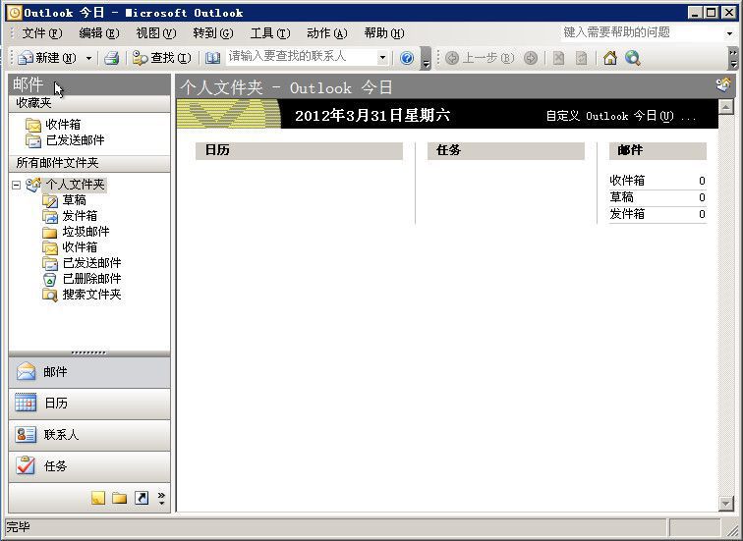This screenshot has height=541, width=743.
Task: Switch to the 联系人 contacts pane
Action: [89, 435]
